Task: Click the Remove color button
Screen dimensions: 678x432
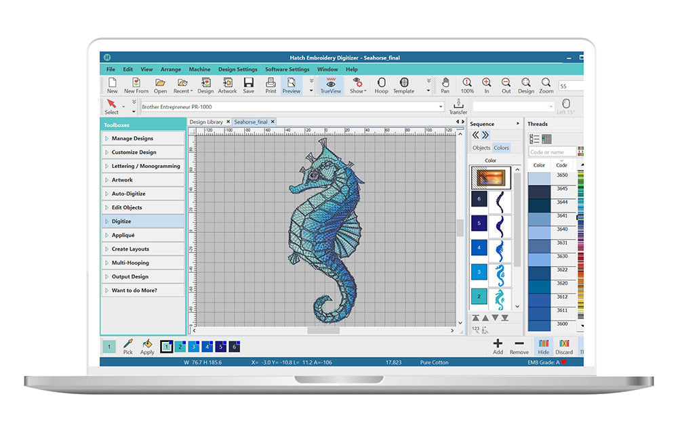Action: point(519,346)
